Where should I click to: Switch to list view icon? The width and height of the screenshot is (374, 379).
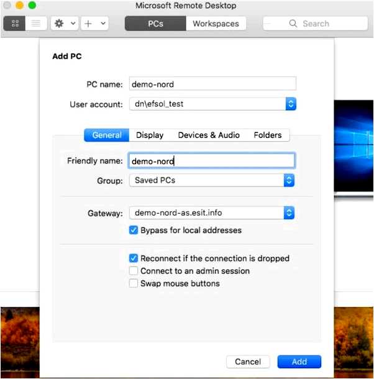click(x=36, y=24)
